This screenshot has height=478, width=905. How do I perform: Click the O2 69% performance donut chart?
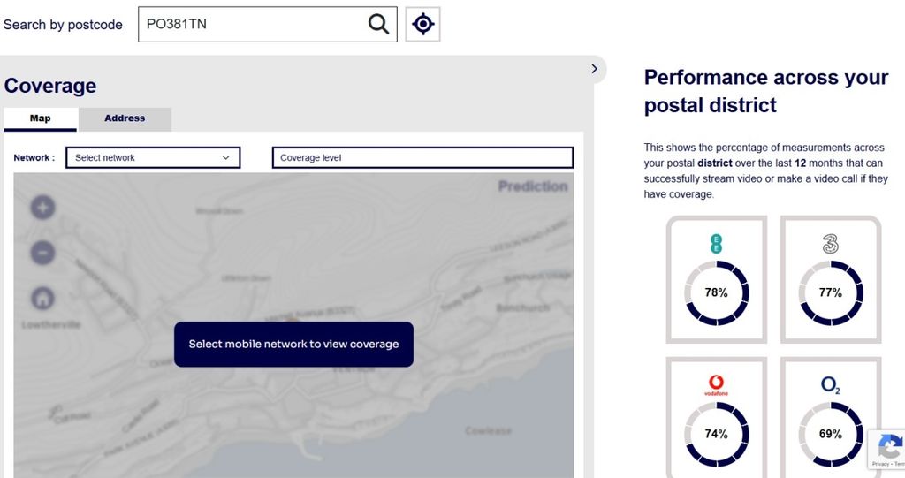click(x=830, y=434)
